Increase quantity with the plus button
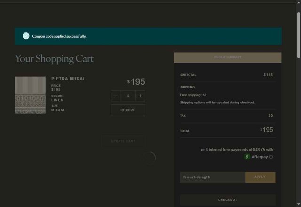Image resolution: width=301 pixels, height=207 pixels. point(140,96)
